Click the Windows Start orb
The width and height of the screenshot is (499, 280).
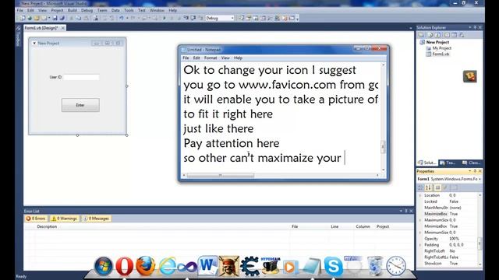(104, 266)
